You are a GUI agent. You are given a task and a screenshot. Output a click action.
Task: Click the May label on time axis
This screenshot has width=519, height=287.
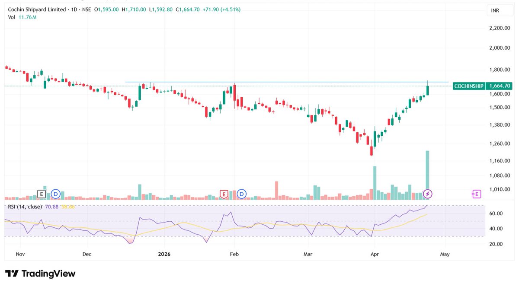click(445, 255)
